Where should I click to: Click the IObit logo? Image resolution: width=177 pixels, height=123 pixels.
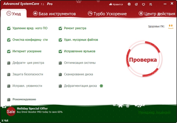point(5,121)
